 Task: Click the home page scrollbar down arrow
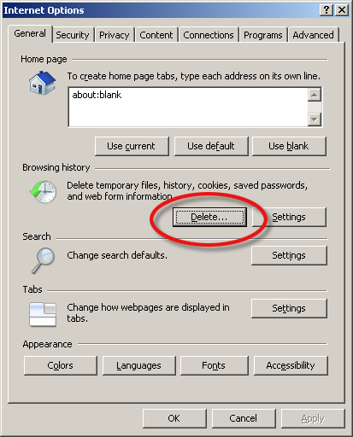tap(315, 119)
